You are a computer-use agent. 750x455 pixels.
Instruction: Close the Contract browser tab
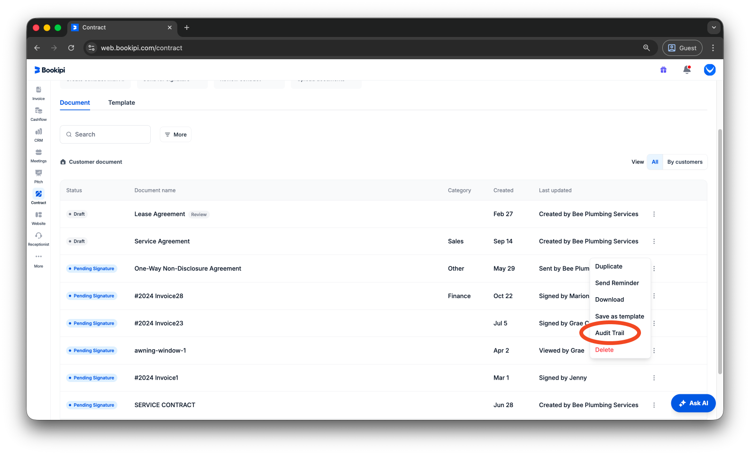tap(170, 27)
